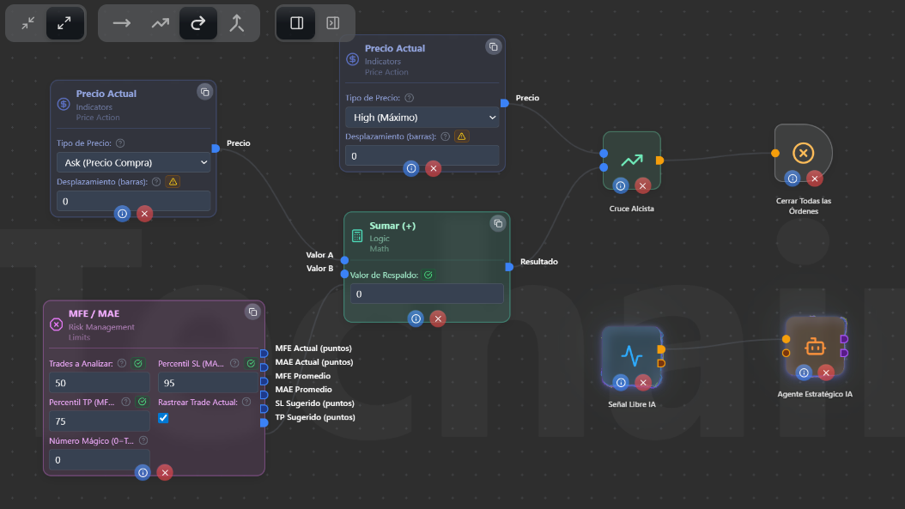Delete the Sumar (+) node
This screenshot has height=509, width=905.
tap(438, 318)
